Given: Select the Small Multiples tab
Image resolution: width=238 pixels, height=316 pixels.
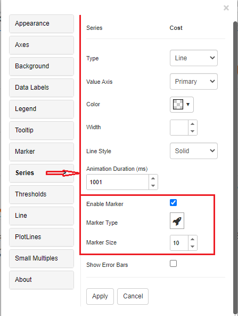Looking at the screenshot, I should tap(42, 258).
